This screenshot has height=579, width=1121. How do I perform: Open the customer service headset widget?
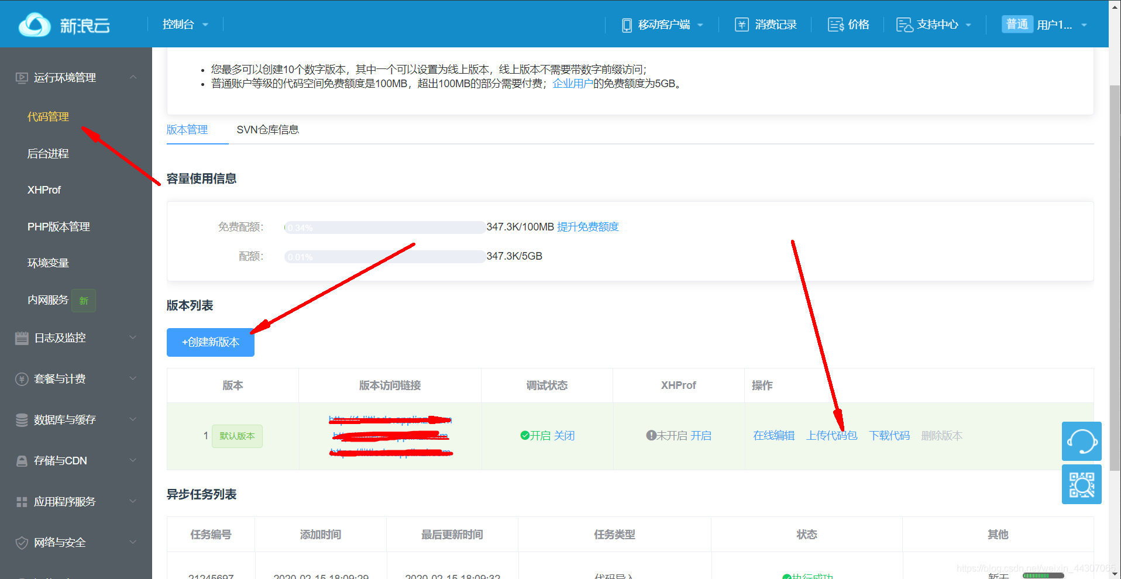pyautogui.click(x=1082, y=441)
